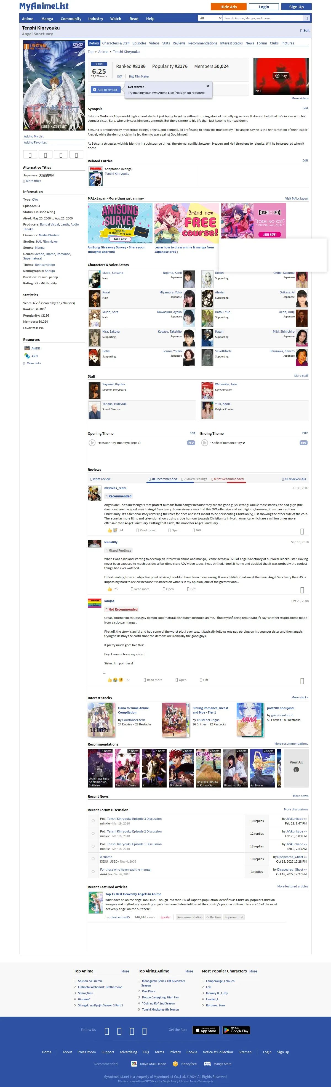331x1087 pixels.
Task: Open the AniDB resource icon
Action: click(27, 348)
